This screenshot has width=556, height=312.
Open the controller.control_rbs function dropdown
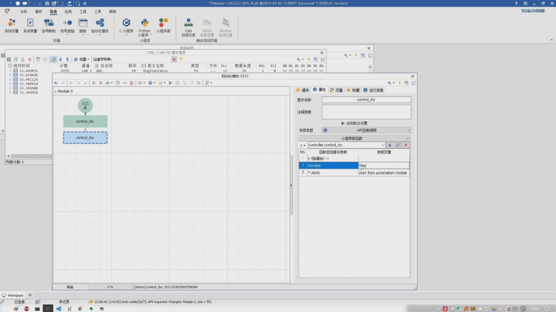[x=383, y=145]
